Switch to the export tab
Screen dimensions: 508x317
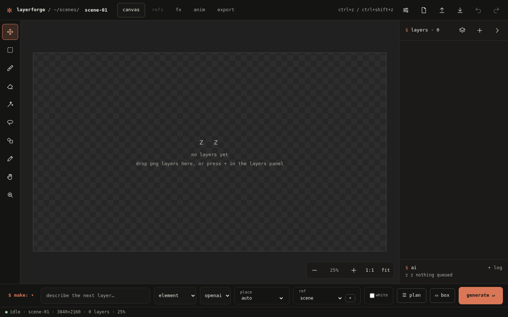tap(226, 10)
